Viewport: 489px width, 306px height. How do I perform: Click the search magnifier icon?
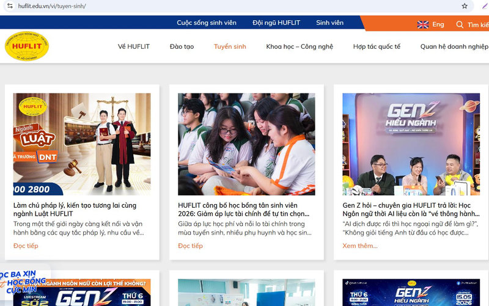tap(460, 24)
